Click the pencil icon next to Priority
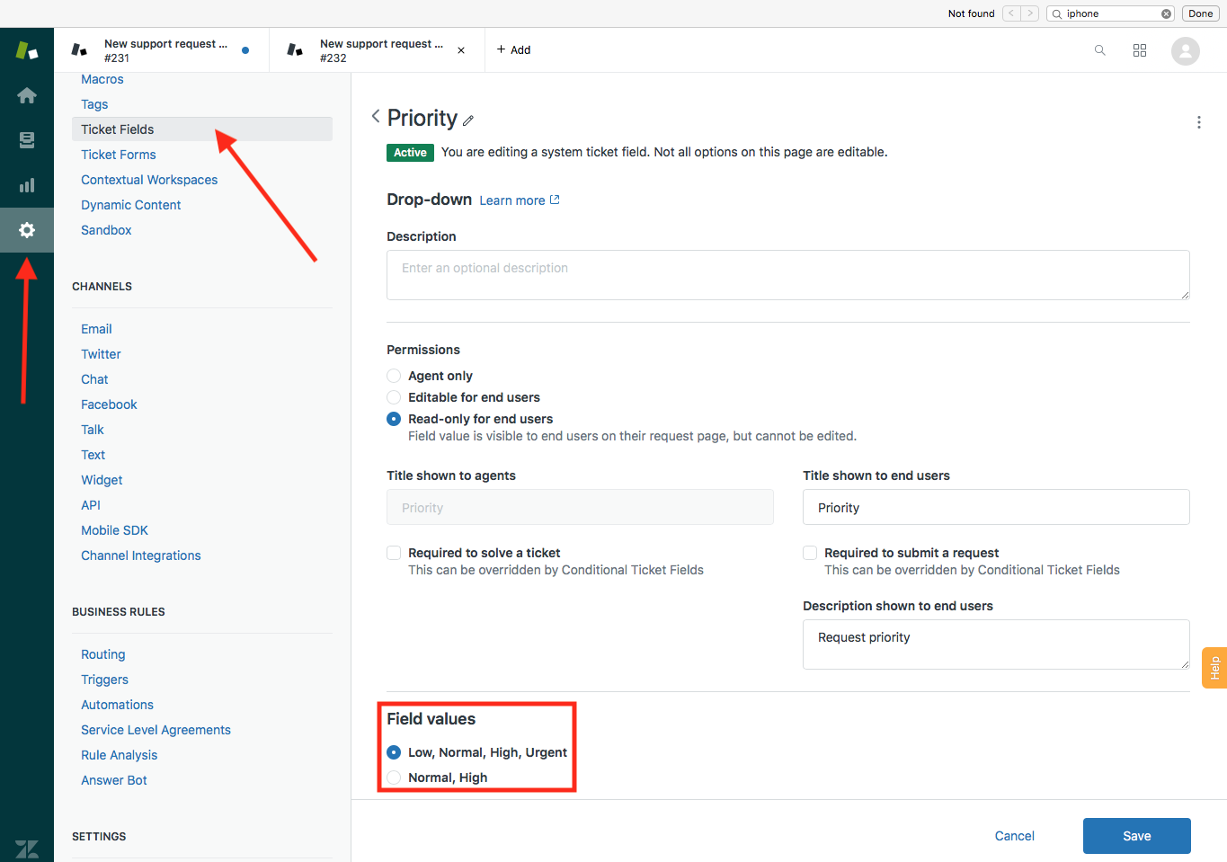Image resolution: width=1227 pixels, height=862 pixels. point(468,120)
